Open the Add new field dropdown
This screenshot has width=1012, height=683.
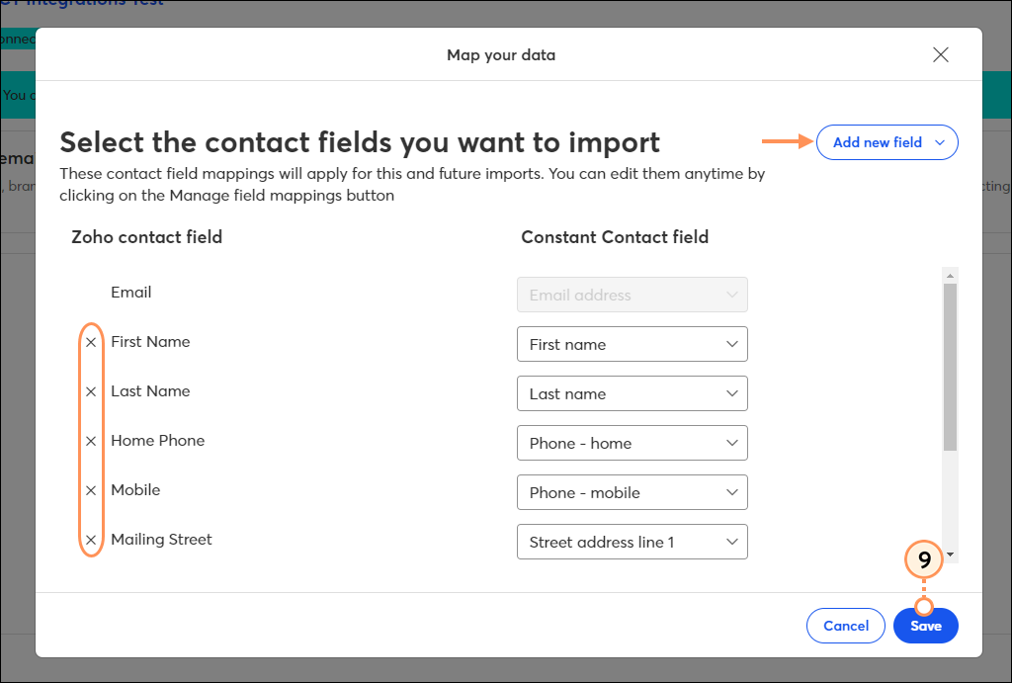click(886, 142)
